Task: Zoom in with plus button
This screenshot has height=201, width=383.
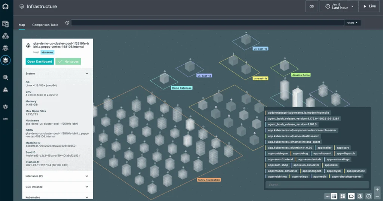Action: (377, 190)
